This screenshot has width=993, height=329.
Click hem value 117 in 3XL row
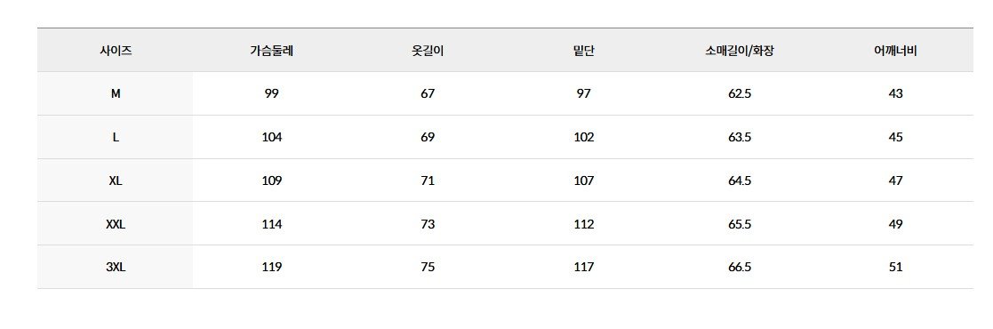(x=583, y=268)
